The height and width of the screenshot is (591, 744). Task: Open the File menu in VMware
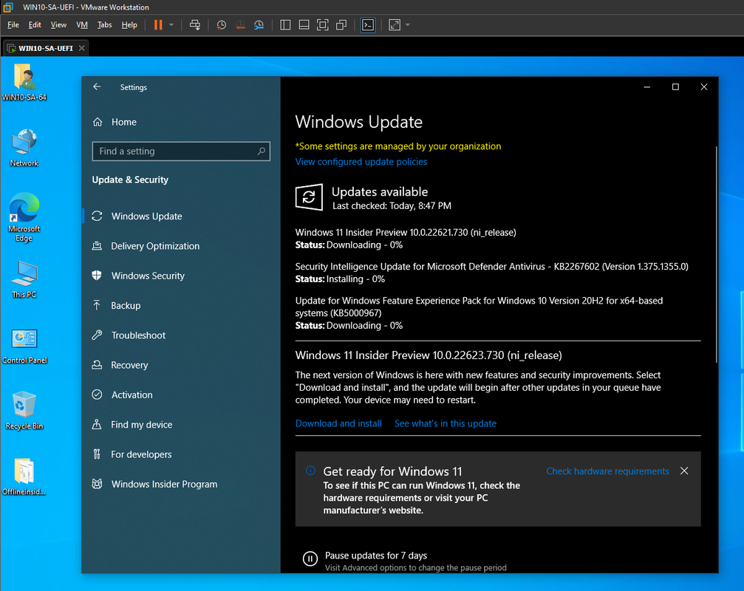click(13, 24)
